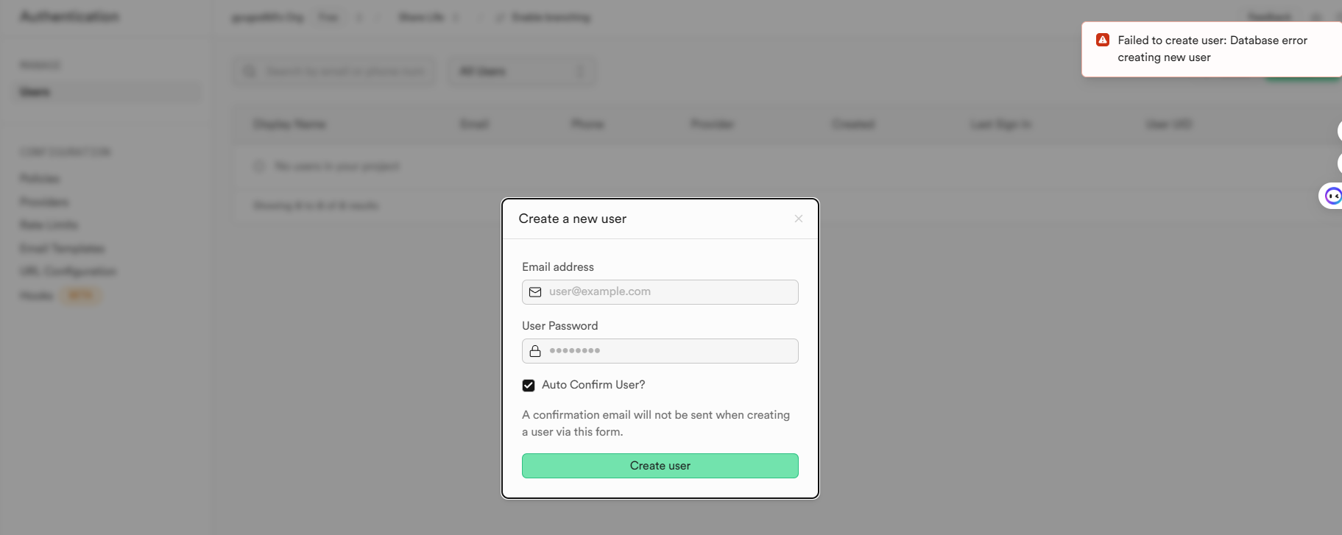Screen dimensions: 1342x535
Task: Focus the Email address input field
Action: coord(670,292)
